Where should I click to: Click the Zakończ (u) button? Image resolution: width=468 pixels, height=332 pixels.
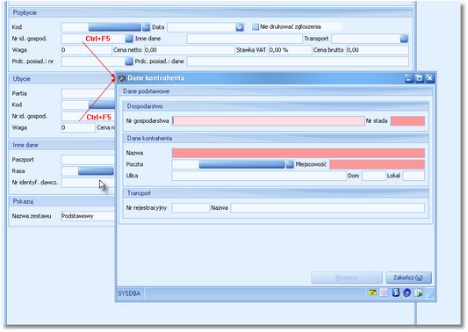tap(408, 278)
